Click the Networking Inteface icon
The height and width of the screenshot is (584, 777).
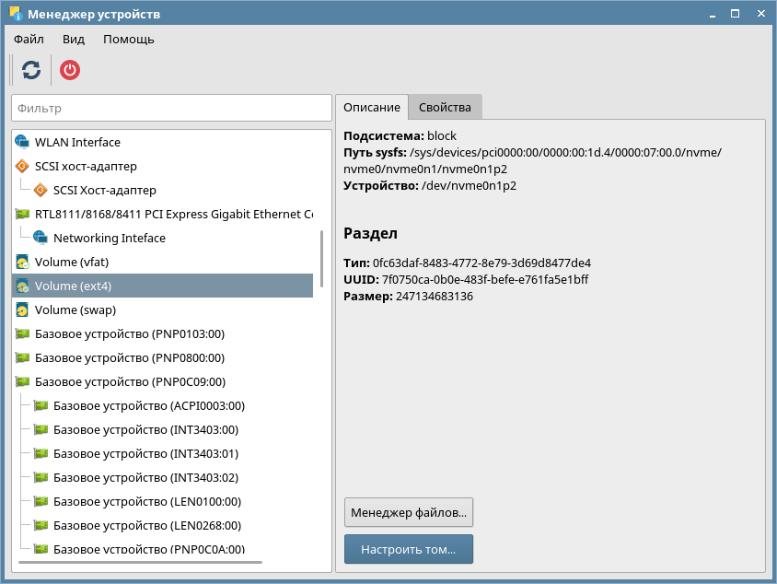pyautogui.click(x=41, y=238)
